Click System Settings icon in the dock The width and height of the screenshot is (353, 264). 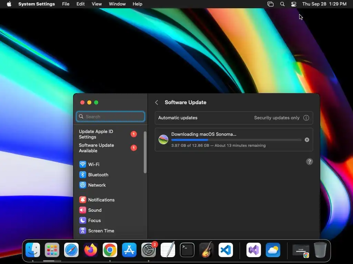tap(149, 250)
